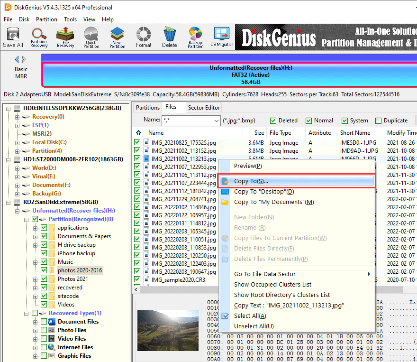Enable the Duplicate filter checkbox
This screenshot has height=362, width=417.
(378, 121)
